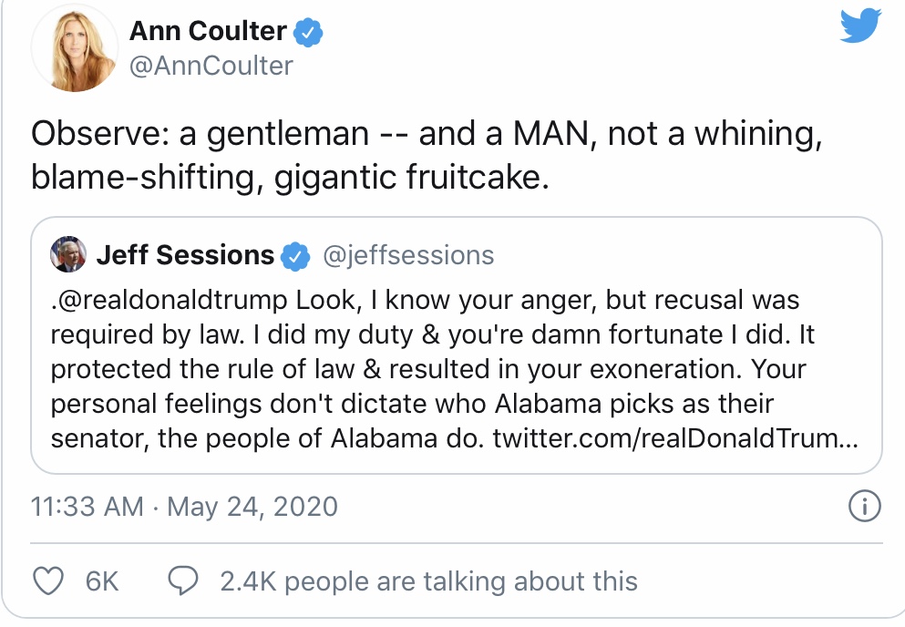Screen dimensions: 905x627
Task: Click the @jeffsessions handle
Action: (408, 256)
